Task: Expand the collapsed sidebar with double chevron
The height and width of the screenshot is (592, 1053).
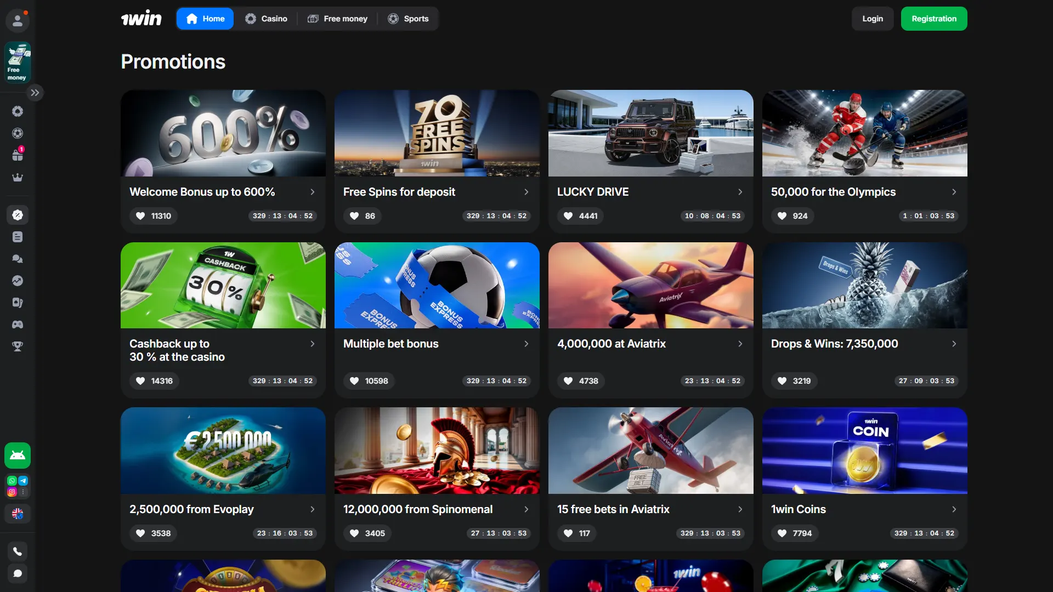Action: tap(35, 92)
